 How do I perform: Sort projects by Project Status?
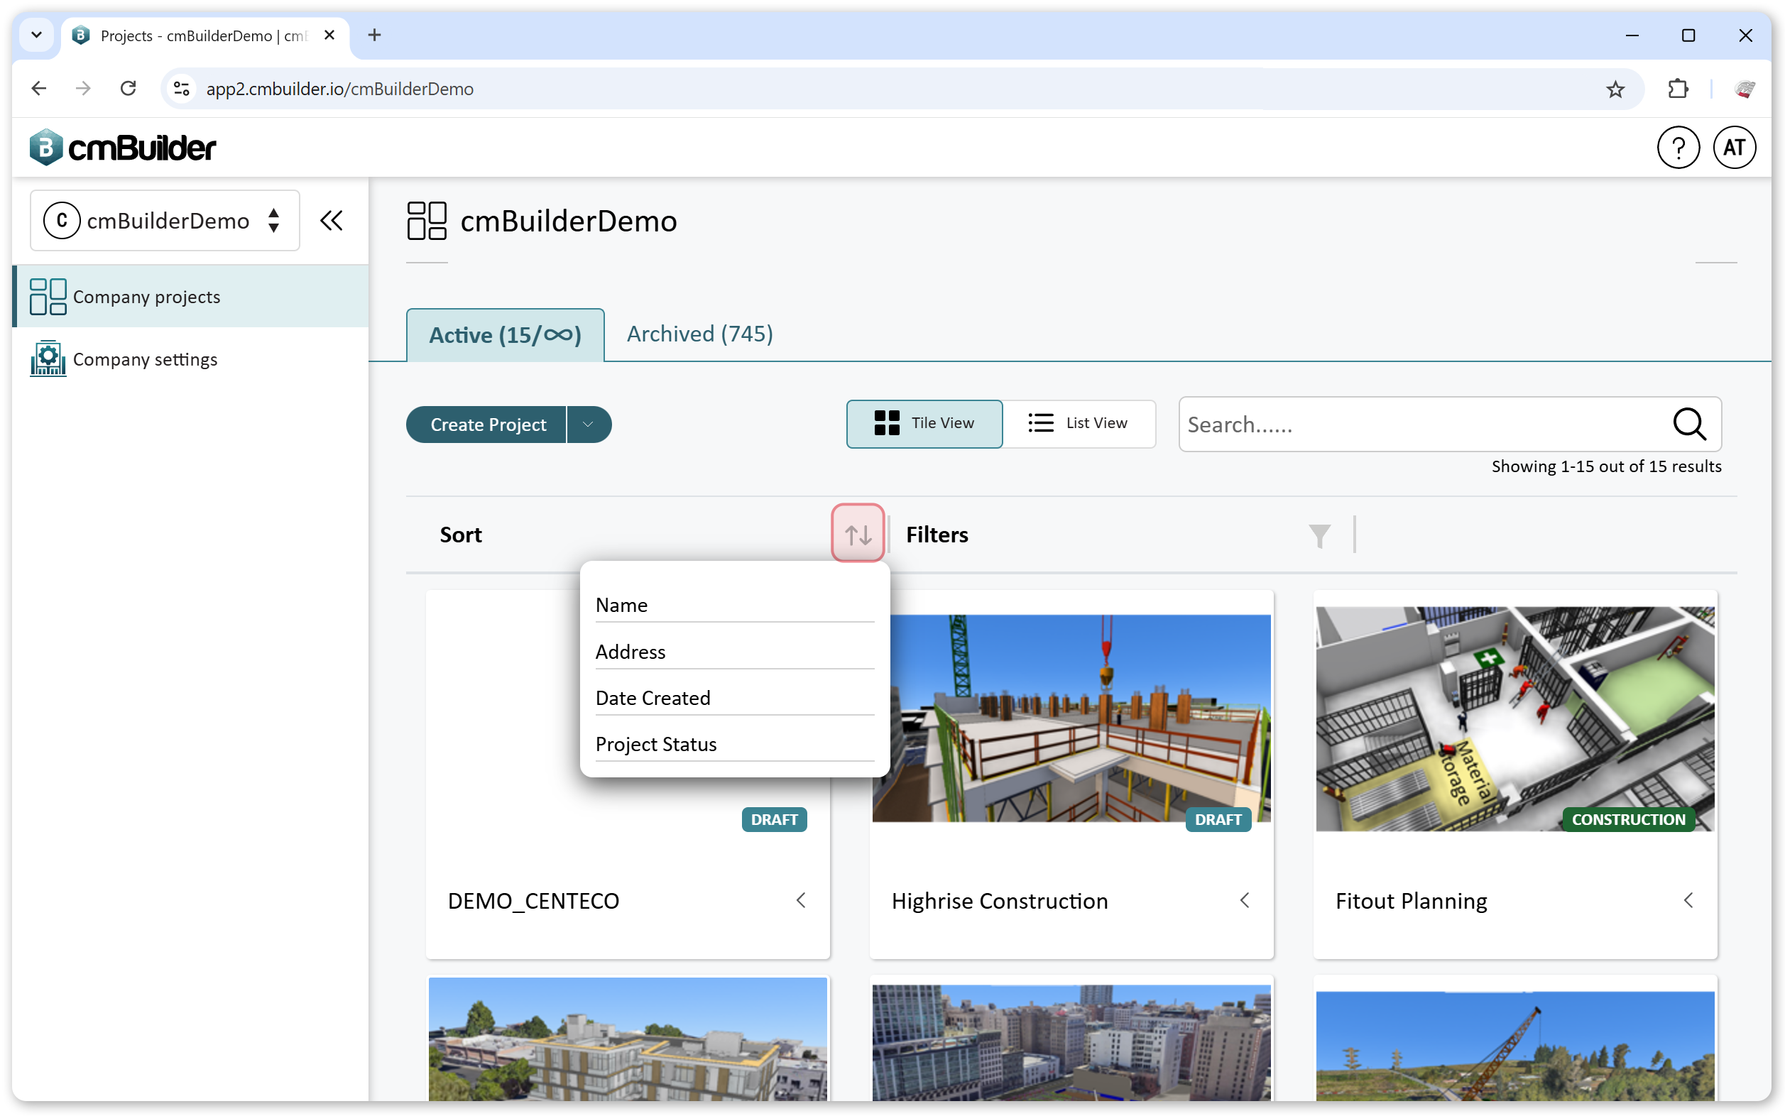pyautogui.click(x=735, y=744)
